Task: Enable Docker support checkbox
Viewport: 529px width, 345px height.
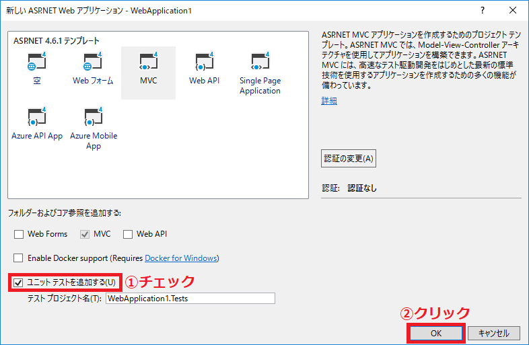Action: point(18,258)
